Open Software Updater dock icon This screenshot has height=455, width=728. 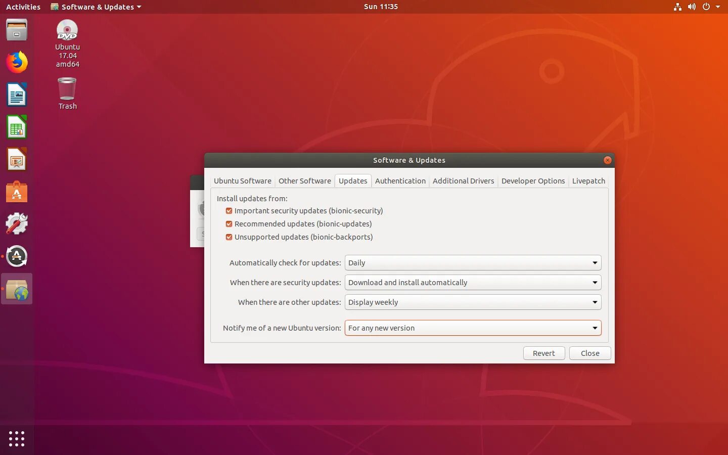click(17, 256)
